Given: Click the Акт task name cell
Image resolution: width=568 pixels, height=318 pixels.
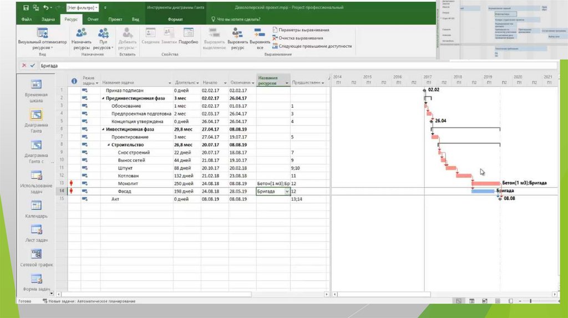Looking at the screenshot, I should tap(136, 199).
